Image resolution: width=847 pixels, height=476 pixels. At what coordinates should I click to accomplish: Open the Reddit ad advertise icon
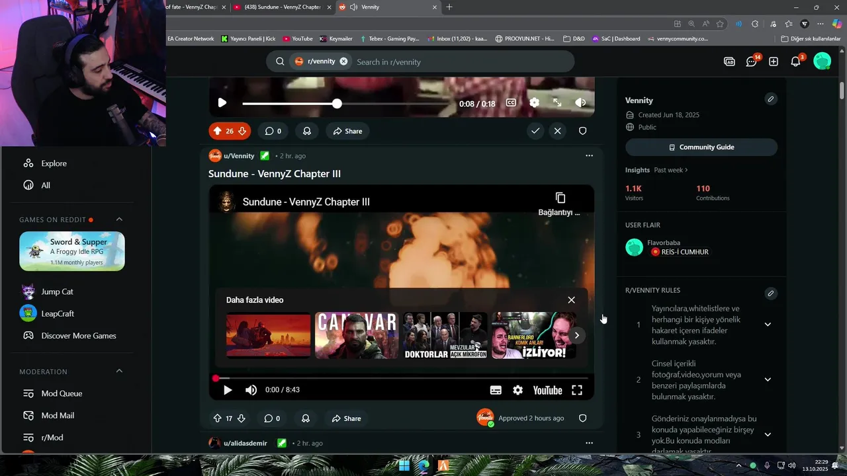(x=729, y=61)
